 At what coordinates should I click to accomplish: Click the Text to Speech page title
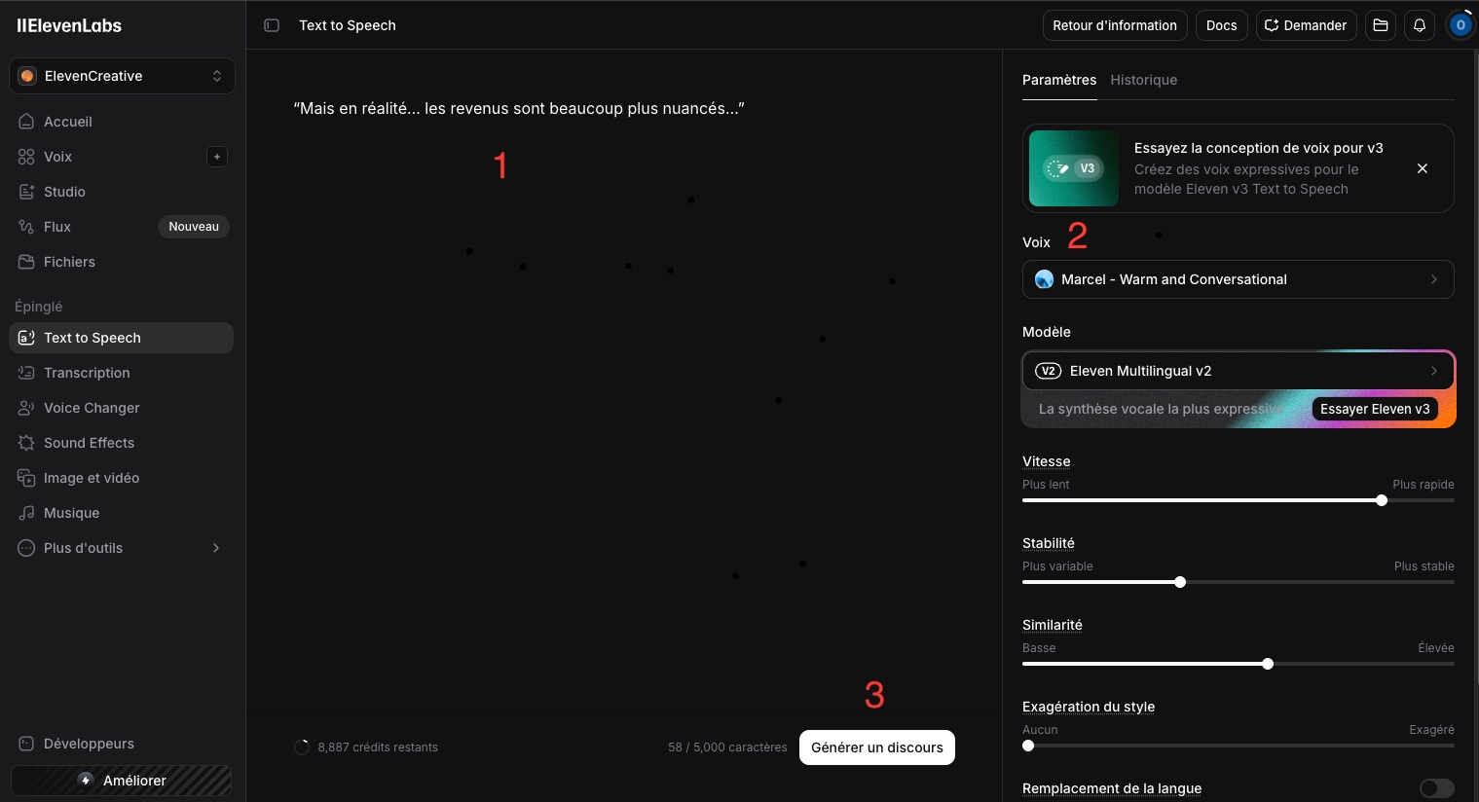[x=348, y=25]
